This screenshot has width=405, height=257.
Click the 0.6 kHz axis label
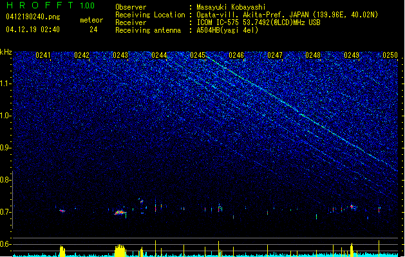[6, 244]
